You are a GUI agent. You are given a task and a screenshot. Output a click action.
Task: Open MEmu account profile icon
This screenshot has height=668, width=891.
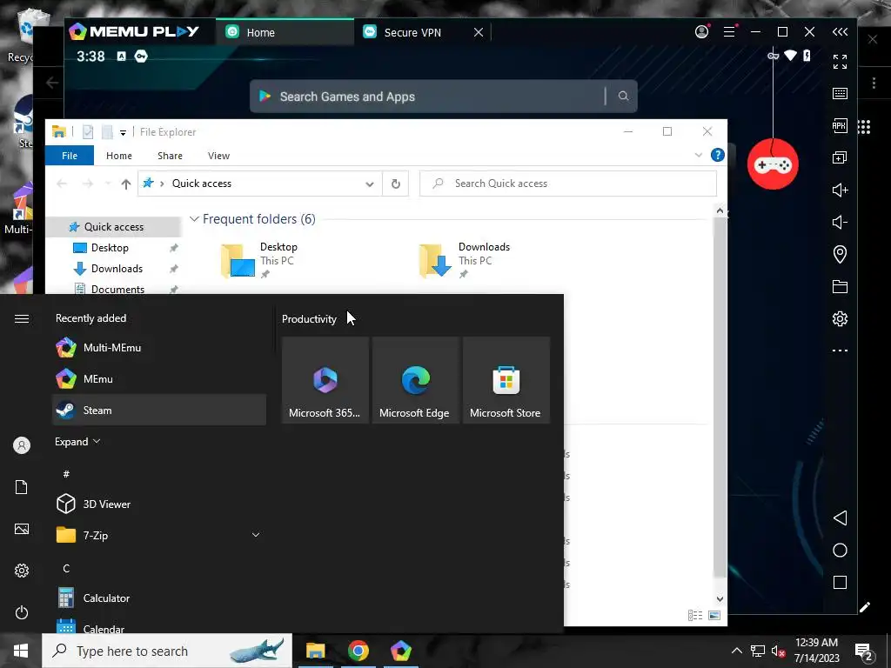tap(702, 32)
